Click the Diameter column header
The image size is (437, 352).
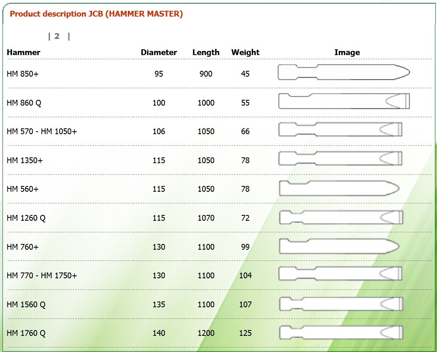point(159,52)
